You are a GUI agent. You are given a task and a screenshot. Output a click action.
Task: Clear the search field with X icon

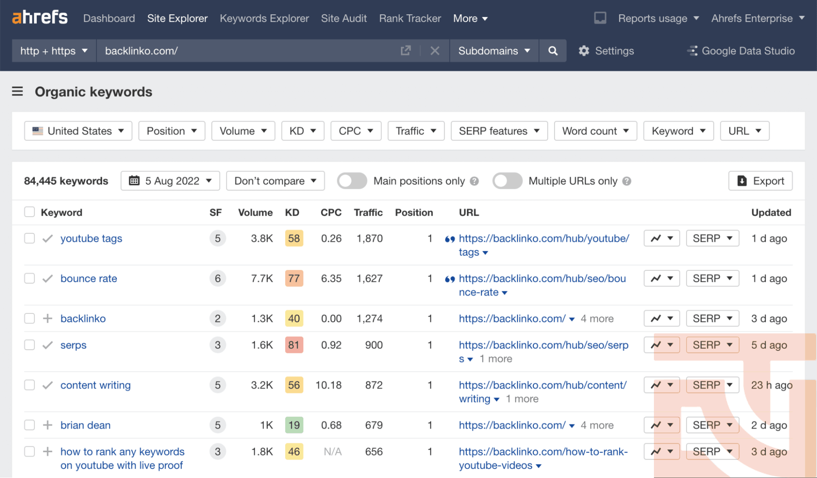point(435,51)
